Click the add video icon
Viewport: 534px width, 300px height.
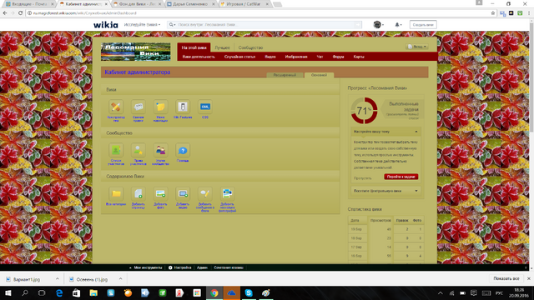coord(183,194)
